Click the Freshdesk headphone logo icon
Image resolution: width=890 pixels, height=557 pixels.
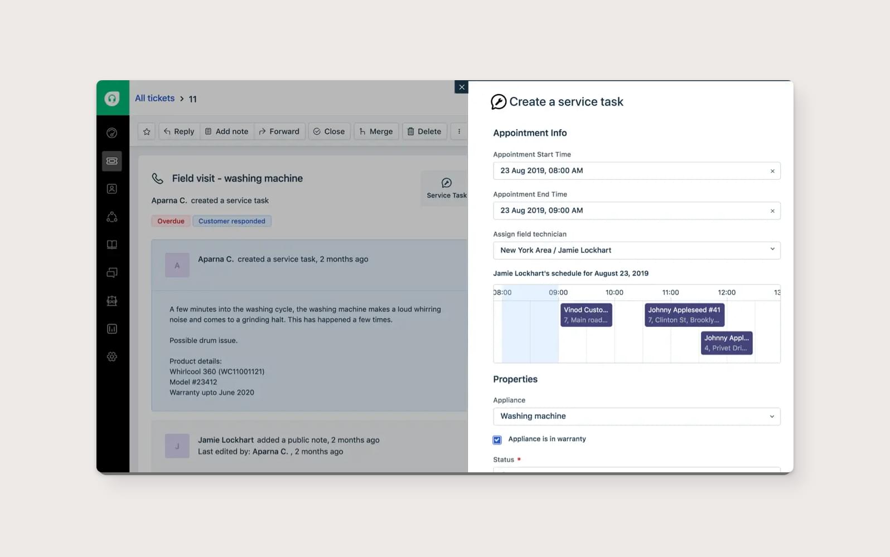pyautogui.click(x=112, y=99)
